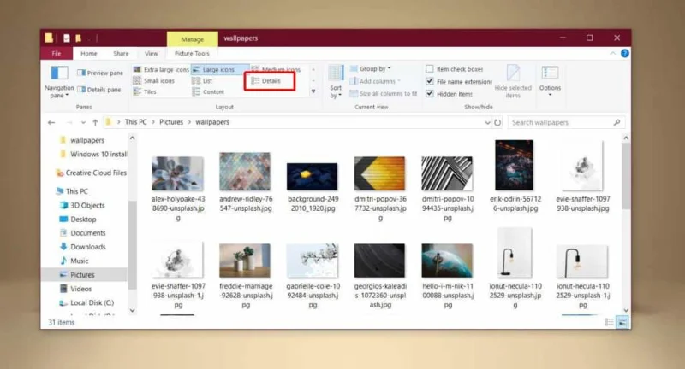
Task: Open the Navigation pane dropdown
Action: pos(59,82)
